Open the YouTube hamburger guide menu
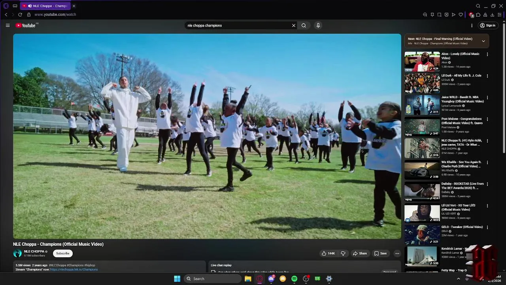Screen dimensions: 506x285 (x=8, y=25)
